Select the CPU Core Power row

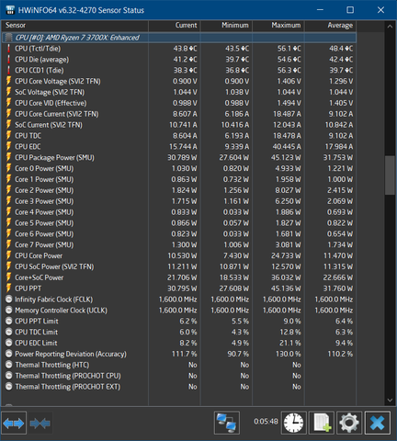pos(179,255)
